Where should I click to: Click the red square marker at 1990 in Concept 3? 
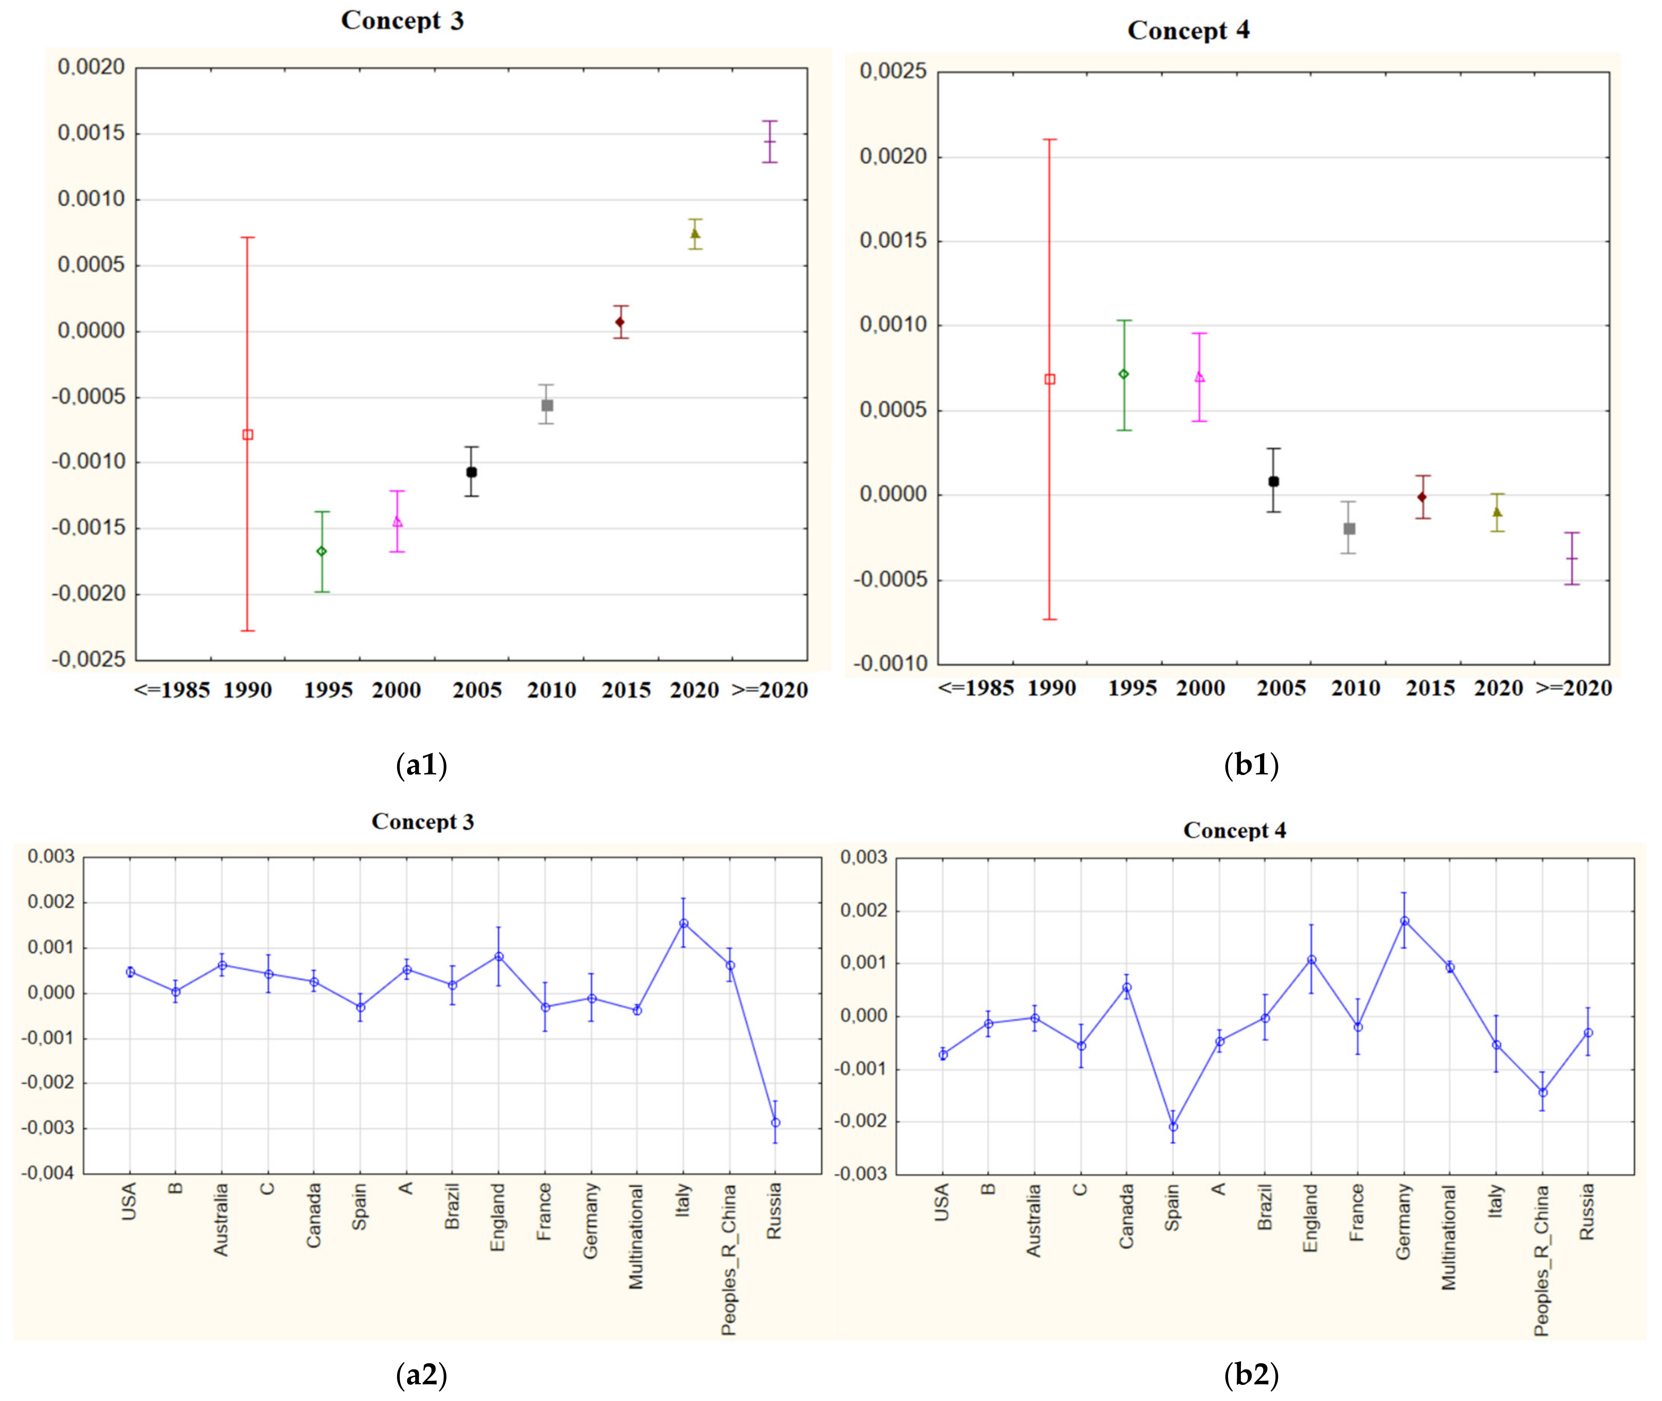click(x=248, y=434)
